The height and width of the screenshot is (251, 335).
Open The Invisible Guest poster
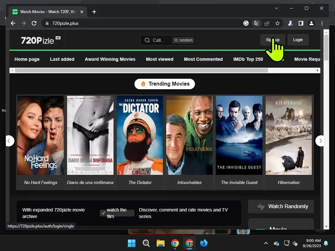[239, 135]
